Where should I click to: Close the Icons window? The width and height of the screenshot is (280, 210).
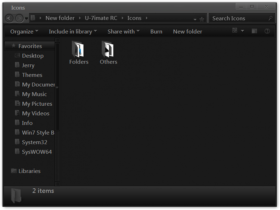266,7
